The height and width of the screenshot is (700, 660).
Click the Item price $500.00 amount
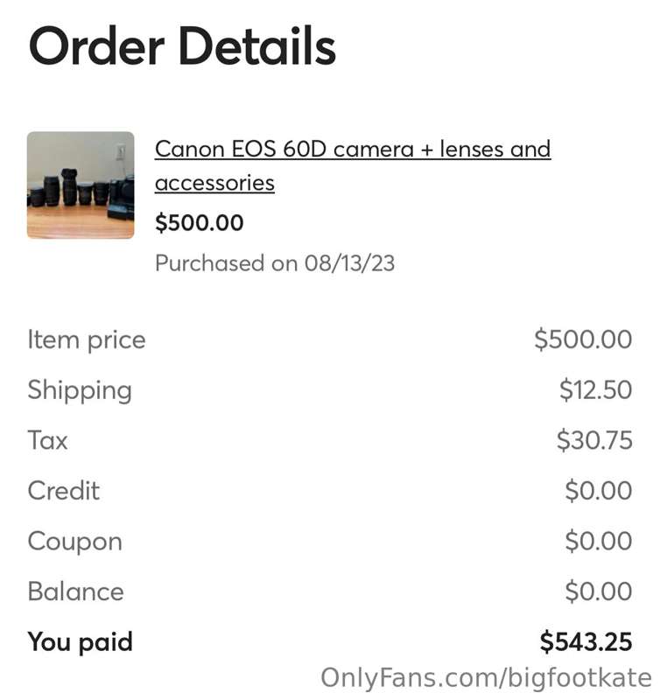coord(583,339)
